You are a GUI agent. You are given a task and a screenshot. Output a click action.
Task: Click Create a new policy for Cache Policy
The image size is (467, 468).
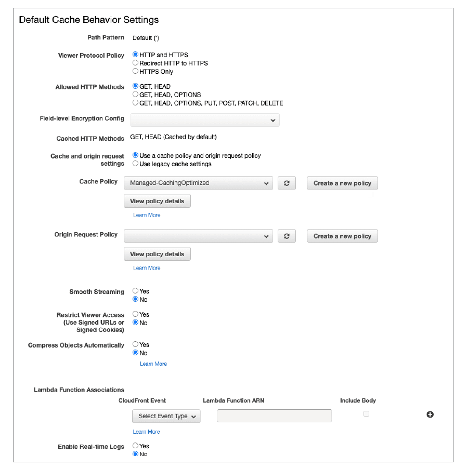(x=342, y=183)
